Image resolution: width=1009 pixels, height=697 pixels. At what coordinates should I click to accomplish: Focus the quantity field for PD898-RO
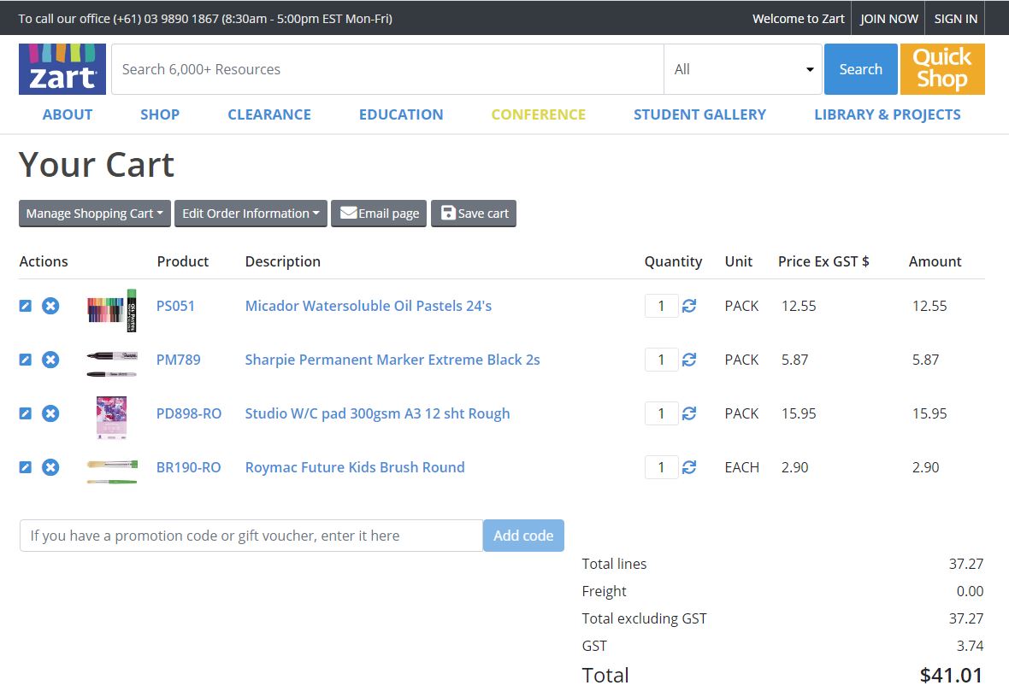[x=662, y=413]
